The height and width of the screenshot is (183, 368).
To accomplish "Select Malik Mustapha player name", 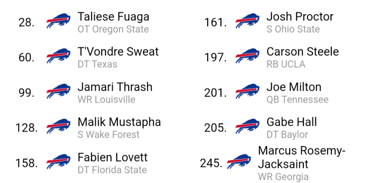I will pyautogui.click(x=119, y=122).
